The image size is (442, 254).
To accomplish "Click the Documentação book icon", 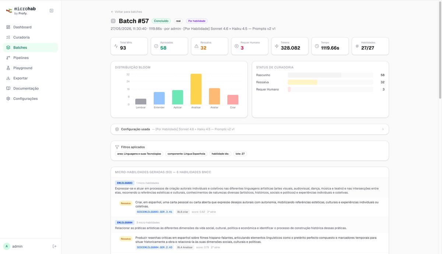I will tap(8, 88).
